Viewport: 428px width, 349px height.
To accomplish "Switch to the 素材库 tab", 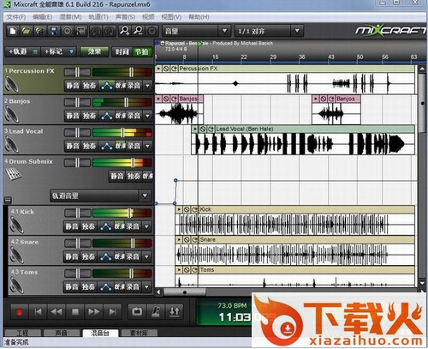I will (139, 333).
